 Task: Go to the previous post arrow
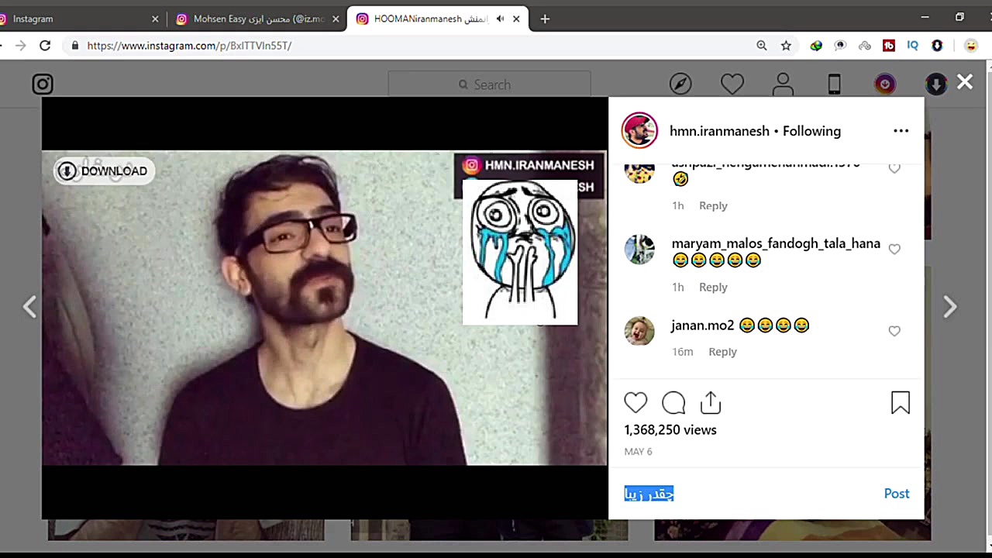coord(29,307)
